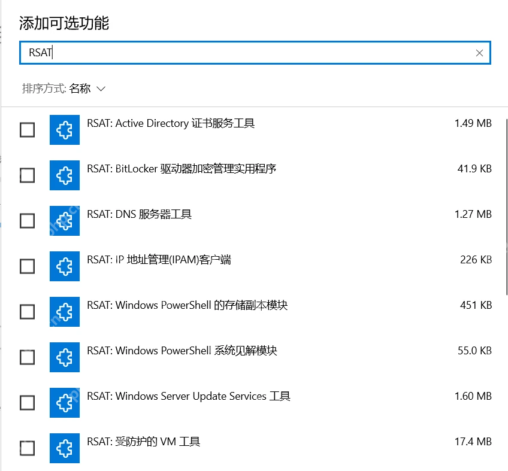Click the 1.49 MB size value
Image resolution: width=508 pixels, height=471 pixels.
(473, 123)
